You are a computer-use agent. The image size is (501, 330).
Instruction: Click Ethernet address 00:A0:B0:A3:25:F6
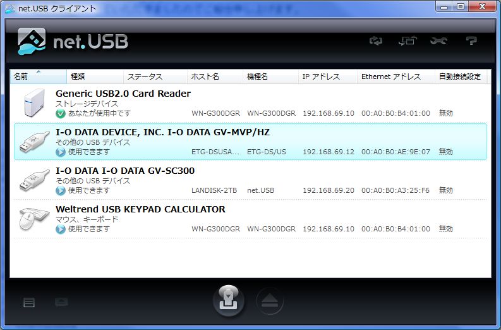click(x=395, y=190)
